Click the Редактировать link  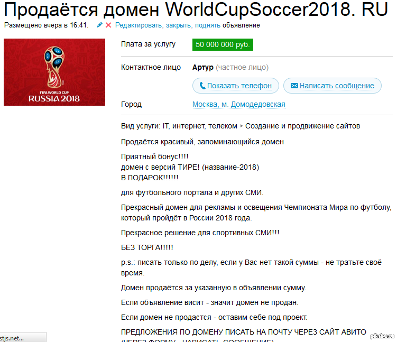pyautogui.click(x=139, y=25)
